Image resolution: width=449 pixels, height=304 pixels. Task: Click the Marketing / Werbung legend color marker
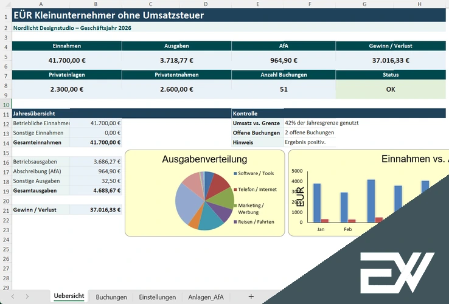pos(235,206)
